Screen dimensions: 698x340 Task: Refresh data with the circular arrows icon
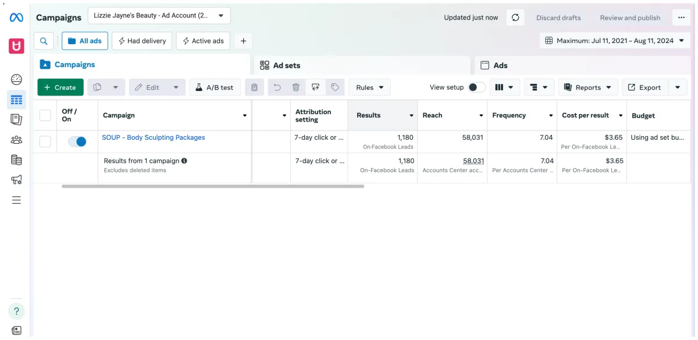click(515, 17)
